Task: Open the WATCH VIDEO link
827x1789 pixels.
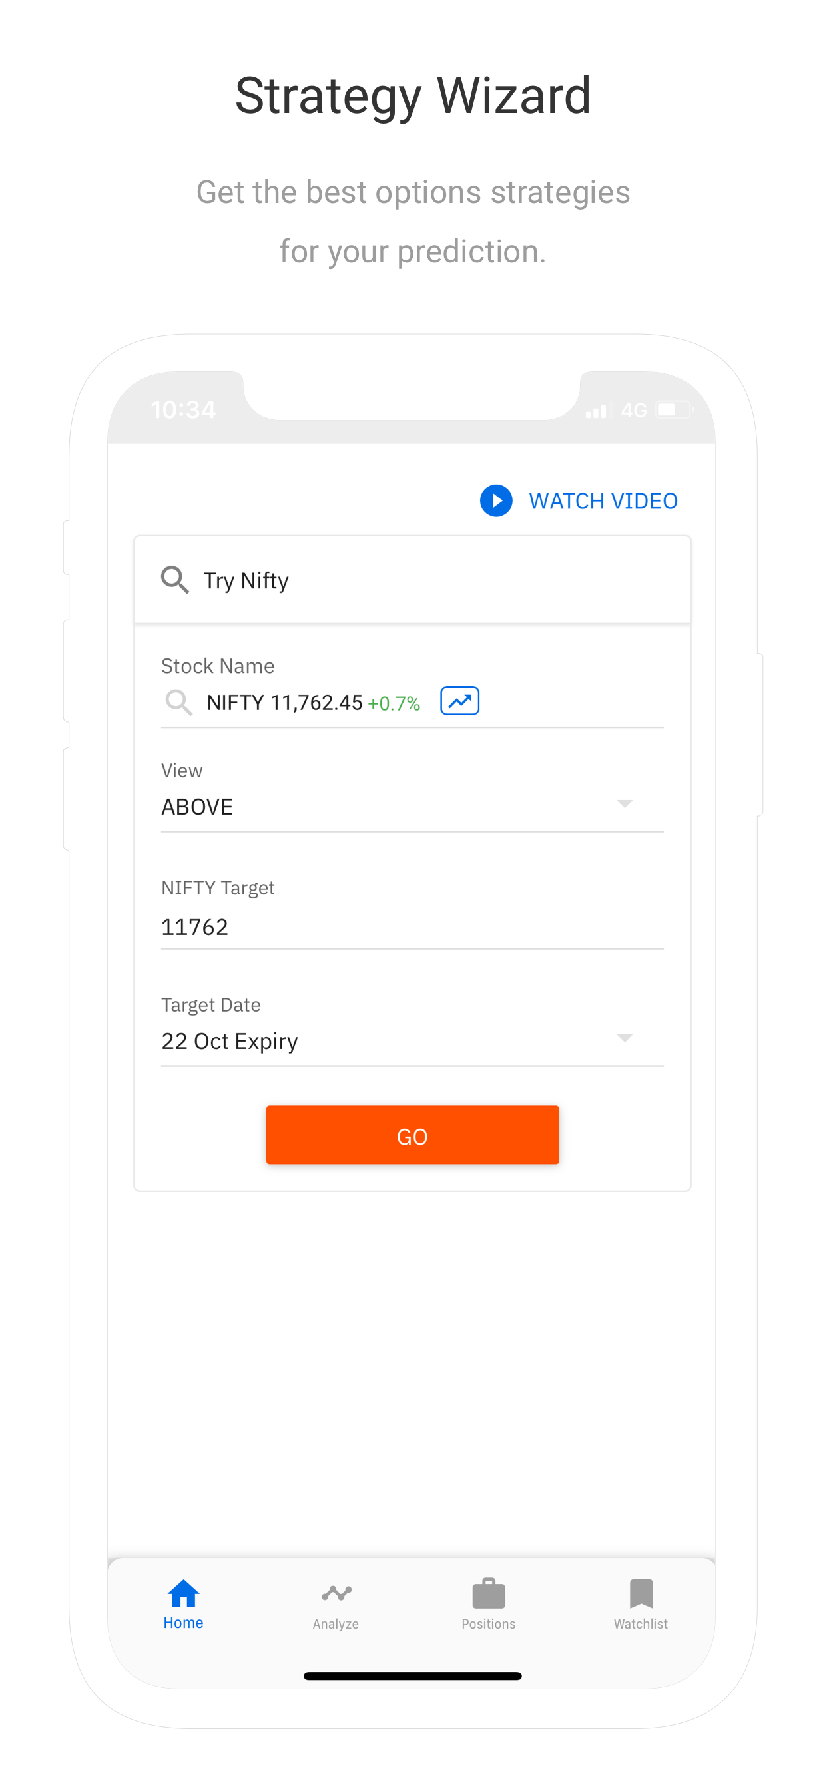Action: click(x=603, y=500)
